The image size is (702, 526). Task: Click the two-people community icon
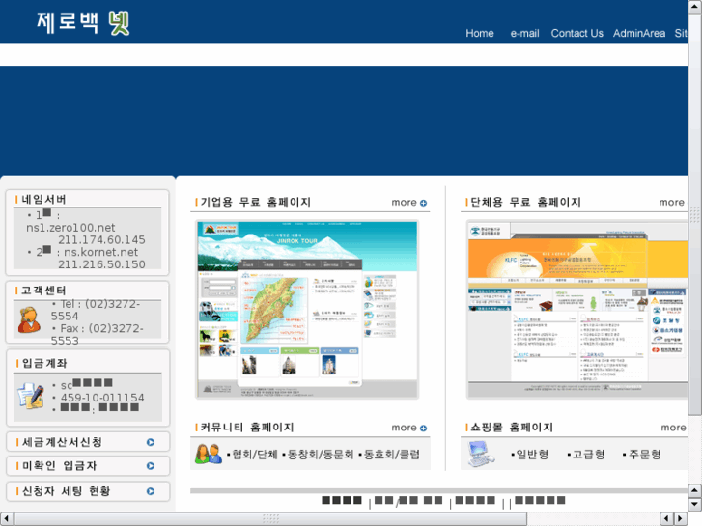(209, 454)
